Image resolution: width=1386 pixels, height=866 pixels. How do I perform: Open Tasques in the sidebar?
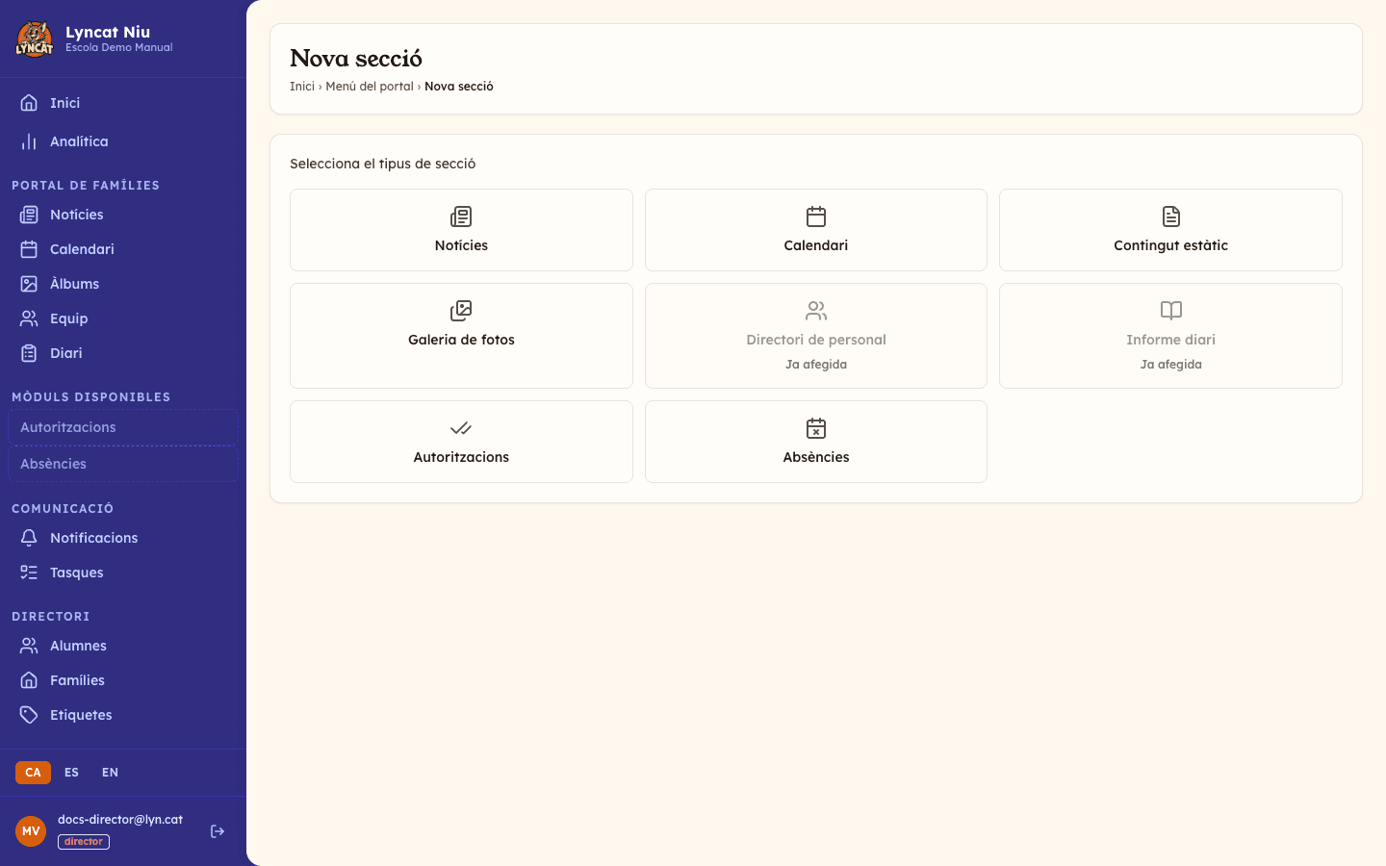point(123,573)
